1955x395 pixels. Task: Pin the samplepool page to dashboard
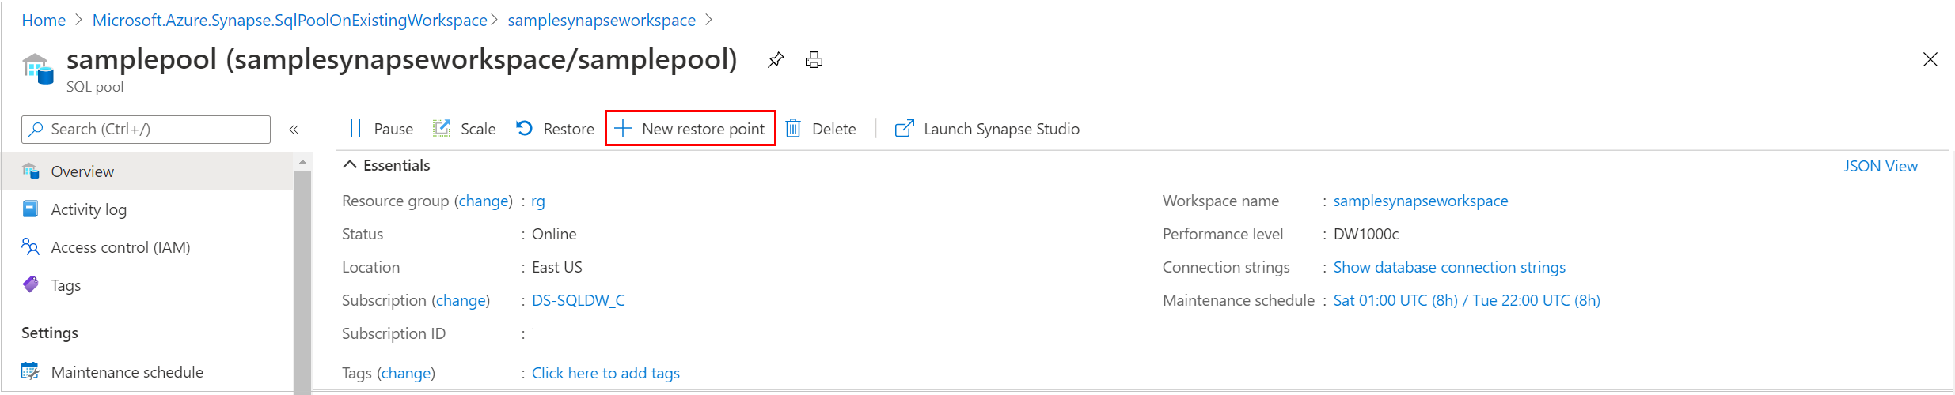click(776, 60)
